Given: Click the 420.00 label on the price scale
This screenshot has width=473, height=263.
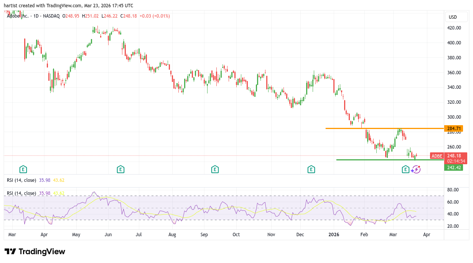Looking at the screenshot, I should click(454, 28).
